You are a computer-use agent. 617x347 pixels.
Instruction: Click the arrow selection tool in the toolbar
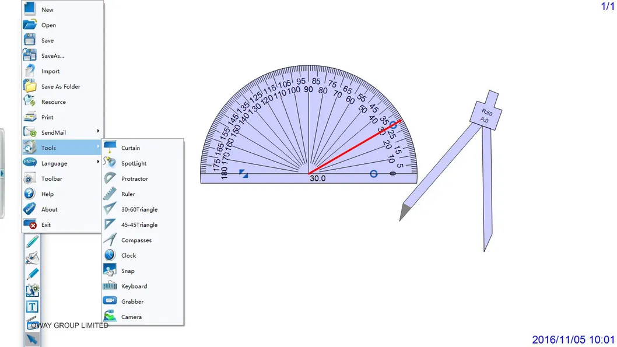(32, 339)
